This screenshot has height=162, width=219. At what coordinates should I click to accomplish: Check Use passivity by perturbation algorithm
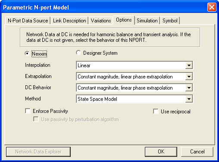[x=36, y=119]
